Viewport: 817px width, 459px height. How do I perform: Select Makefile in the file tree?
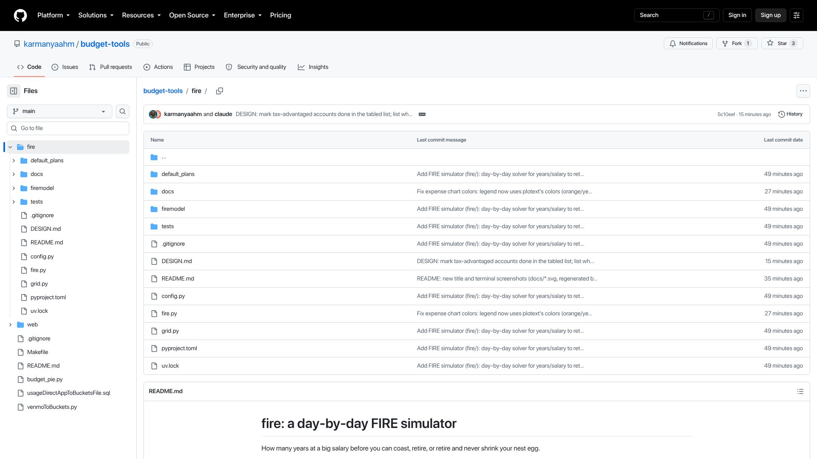(37, 352)
